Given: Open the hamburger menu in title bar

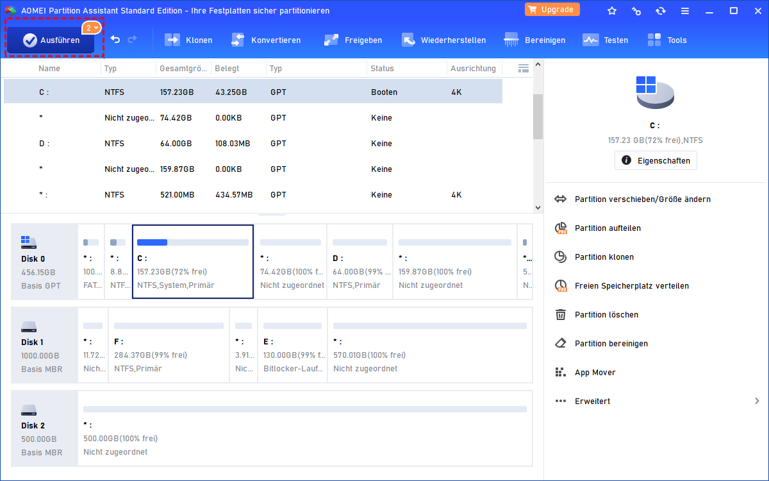Looking at the screenshot, I should 685,11.
